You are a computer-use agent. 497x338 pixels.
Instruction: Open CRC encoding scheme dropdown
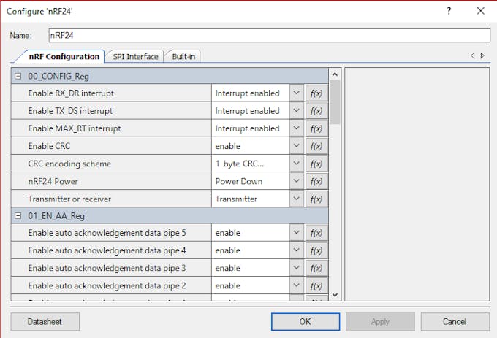point(296,164)
